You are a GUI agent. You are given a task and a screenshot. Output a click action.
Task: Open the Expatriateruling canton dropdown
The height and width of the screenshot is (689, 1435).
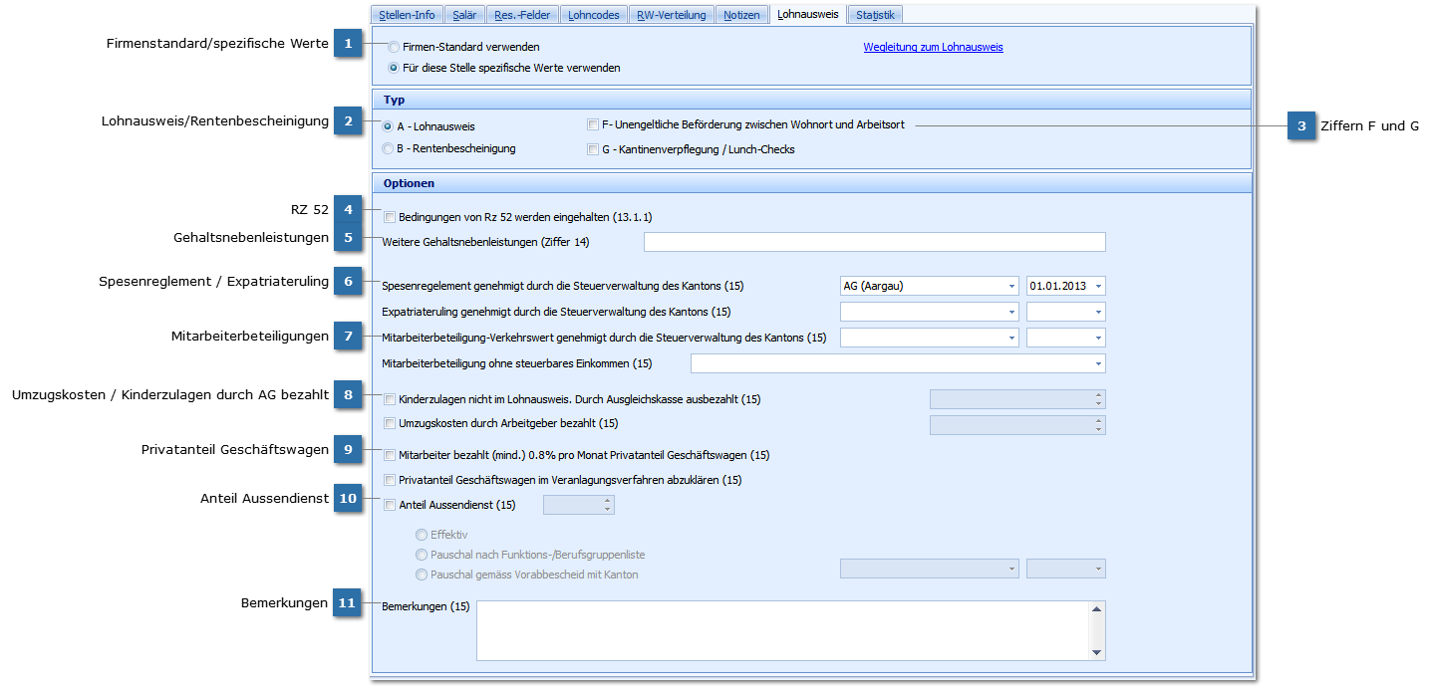(1011, 313)
